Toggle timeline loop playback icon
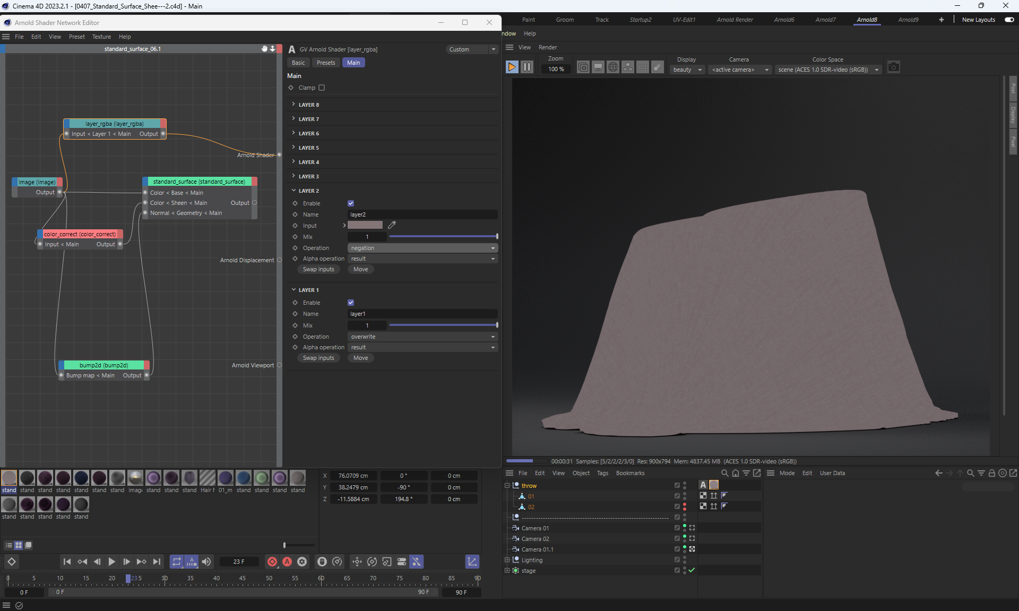This screenshot has width=1019, height=611. [x=177, y=562]
